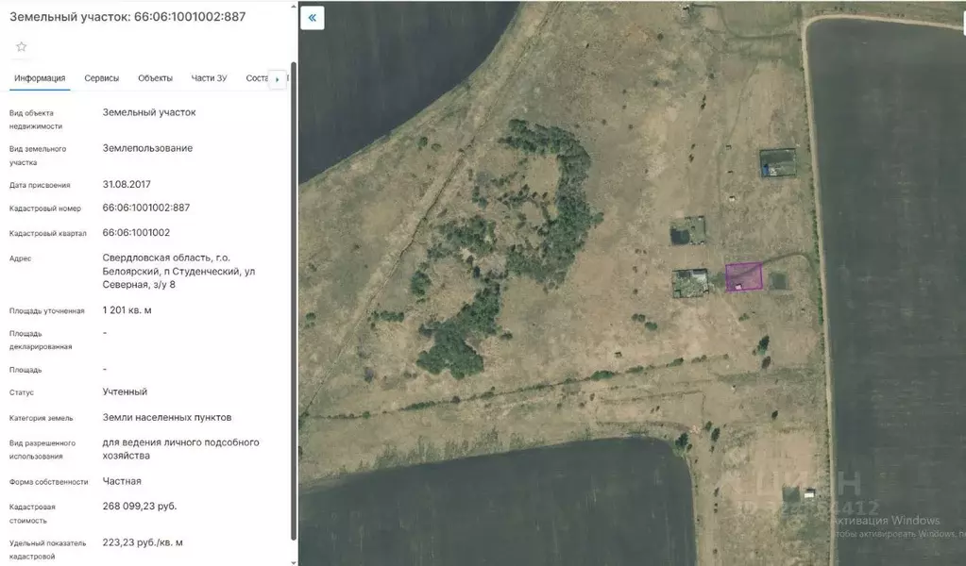The height and width of the screenshot is (566, 966).
Task: Click the info panel vertical scrollbar thumb
Action: [293, 302]
